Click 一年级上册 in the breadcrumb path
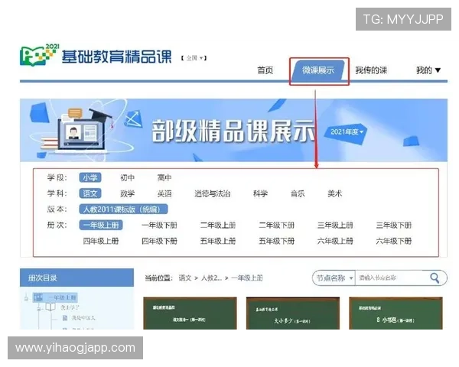 pos(247,278)
